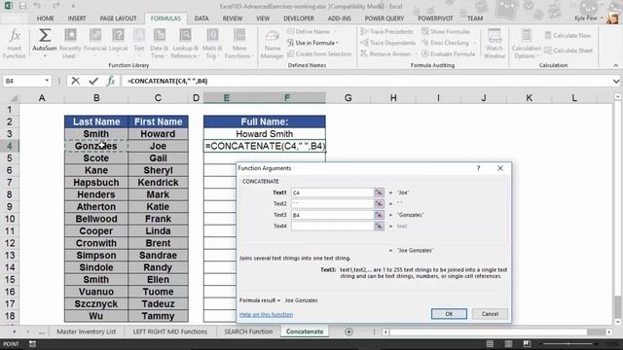Image resolution: width=623 pixels, height=350 pixels.
Task: Click Create from Selection
Action: pyautogui.click(x=319, y=53)
